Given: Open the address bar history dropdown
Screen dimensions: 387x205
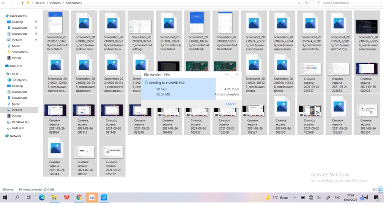Looking at the screenshot, I should 299,3.
